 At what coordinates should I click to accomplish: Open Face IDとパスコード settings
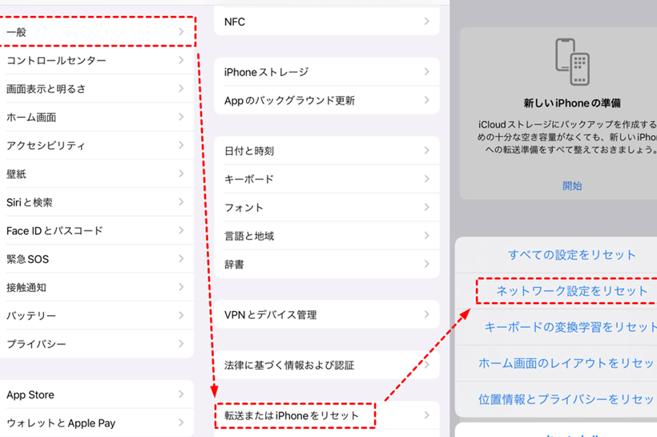point(96,231)
